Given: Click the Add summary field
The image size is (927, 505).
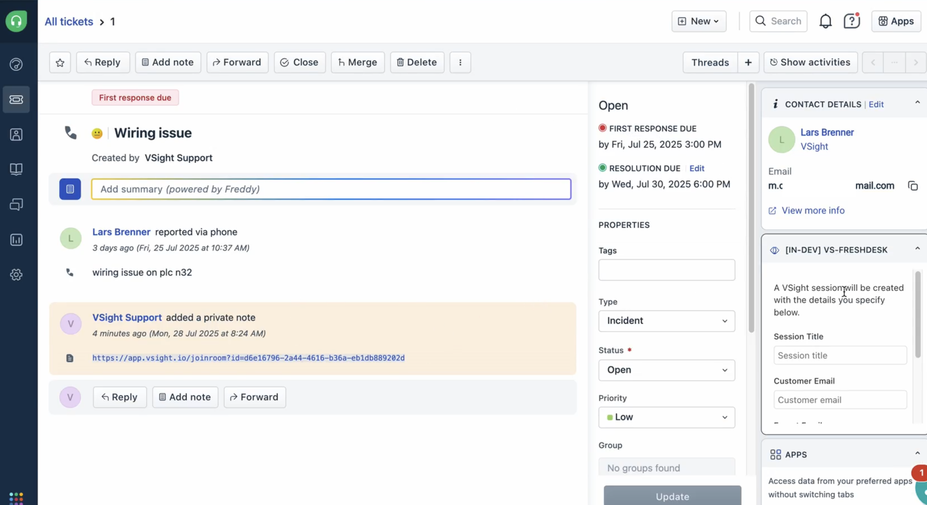Looking at the screenshot, I should coord(331,189).
